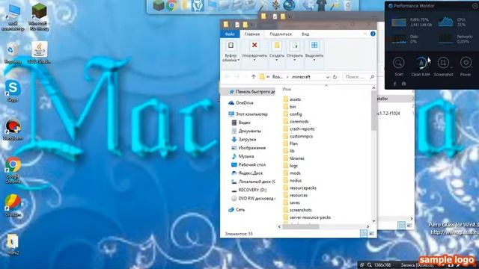Select Панель быстрого доступа in navigation pane
479x269 pixels.
pos(252,91)
